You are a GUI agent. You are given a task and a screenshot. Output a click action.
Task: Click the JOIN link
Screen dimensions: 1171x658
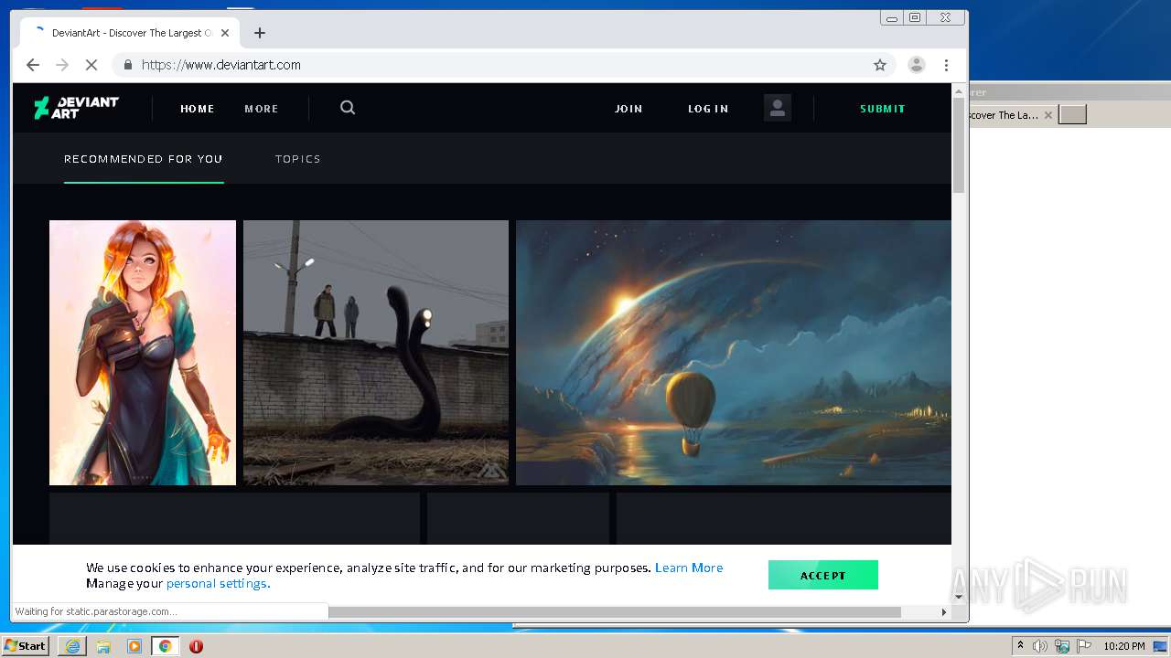[x=628, y=109]
